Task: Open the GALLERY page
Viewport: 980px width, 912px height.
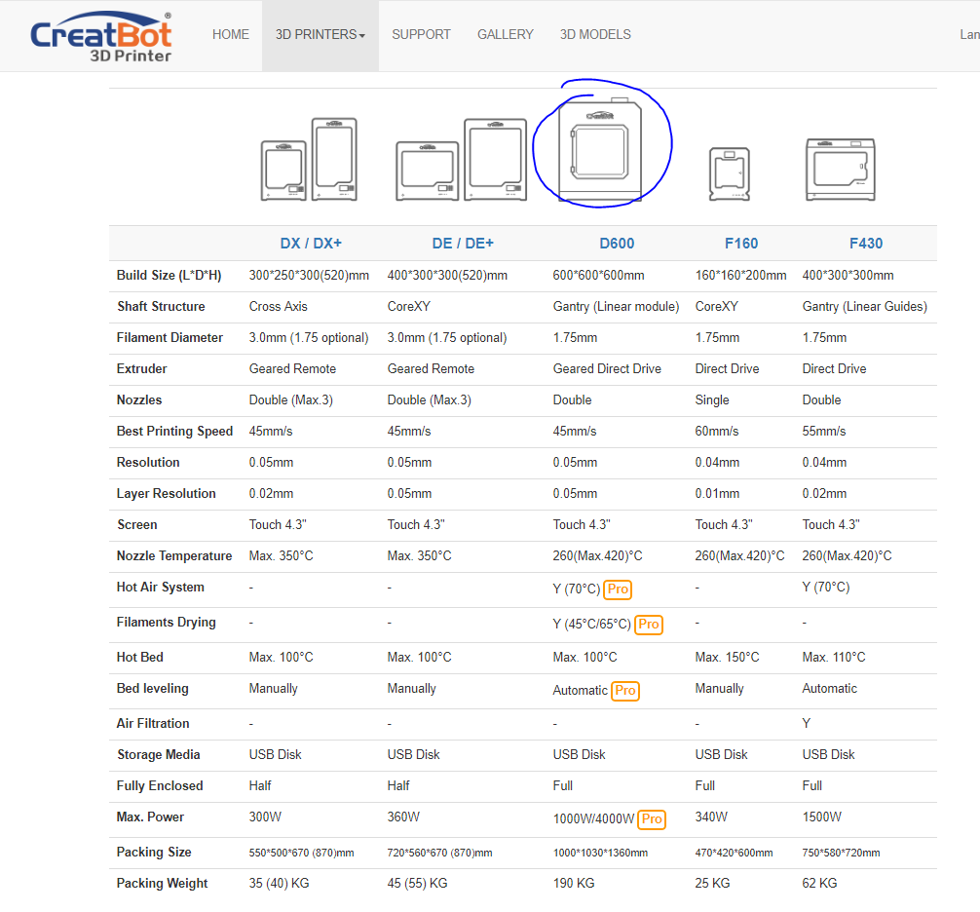Action: tap(505, 35)
